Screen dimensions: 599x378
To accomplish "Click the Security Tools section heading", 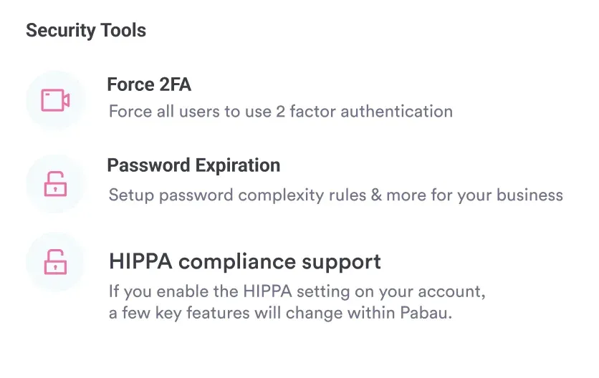I will click(86, 31).
